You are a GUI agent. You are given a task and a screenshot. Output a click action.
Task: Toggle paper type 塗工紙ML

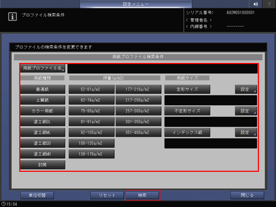(x=43, y=132)
